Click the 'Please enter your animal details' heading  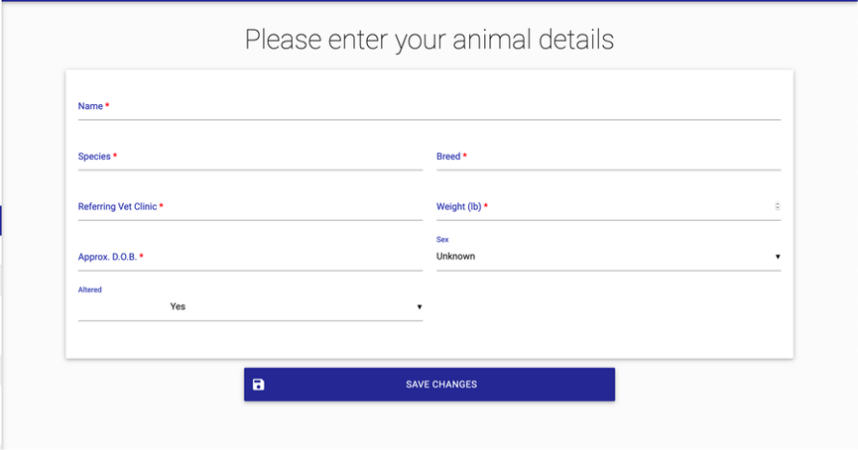pos(429,40)
